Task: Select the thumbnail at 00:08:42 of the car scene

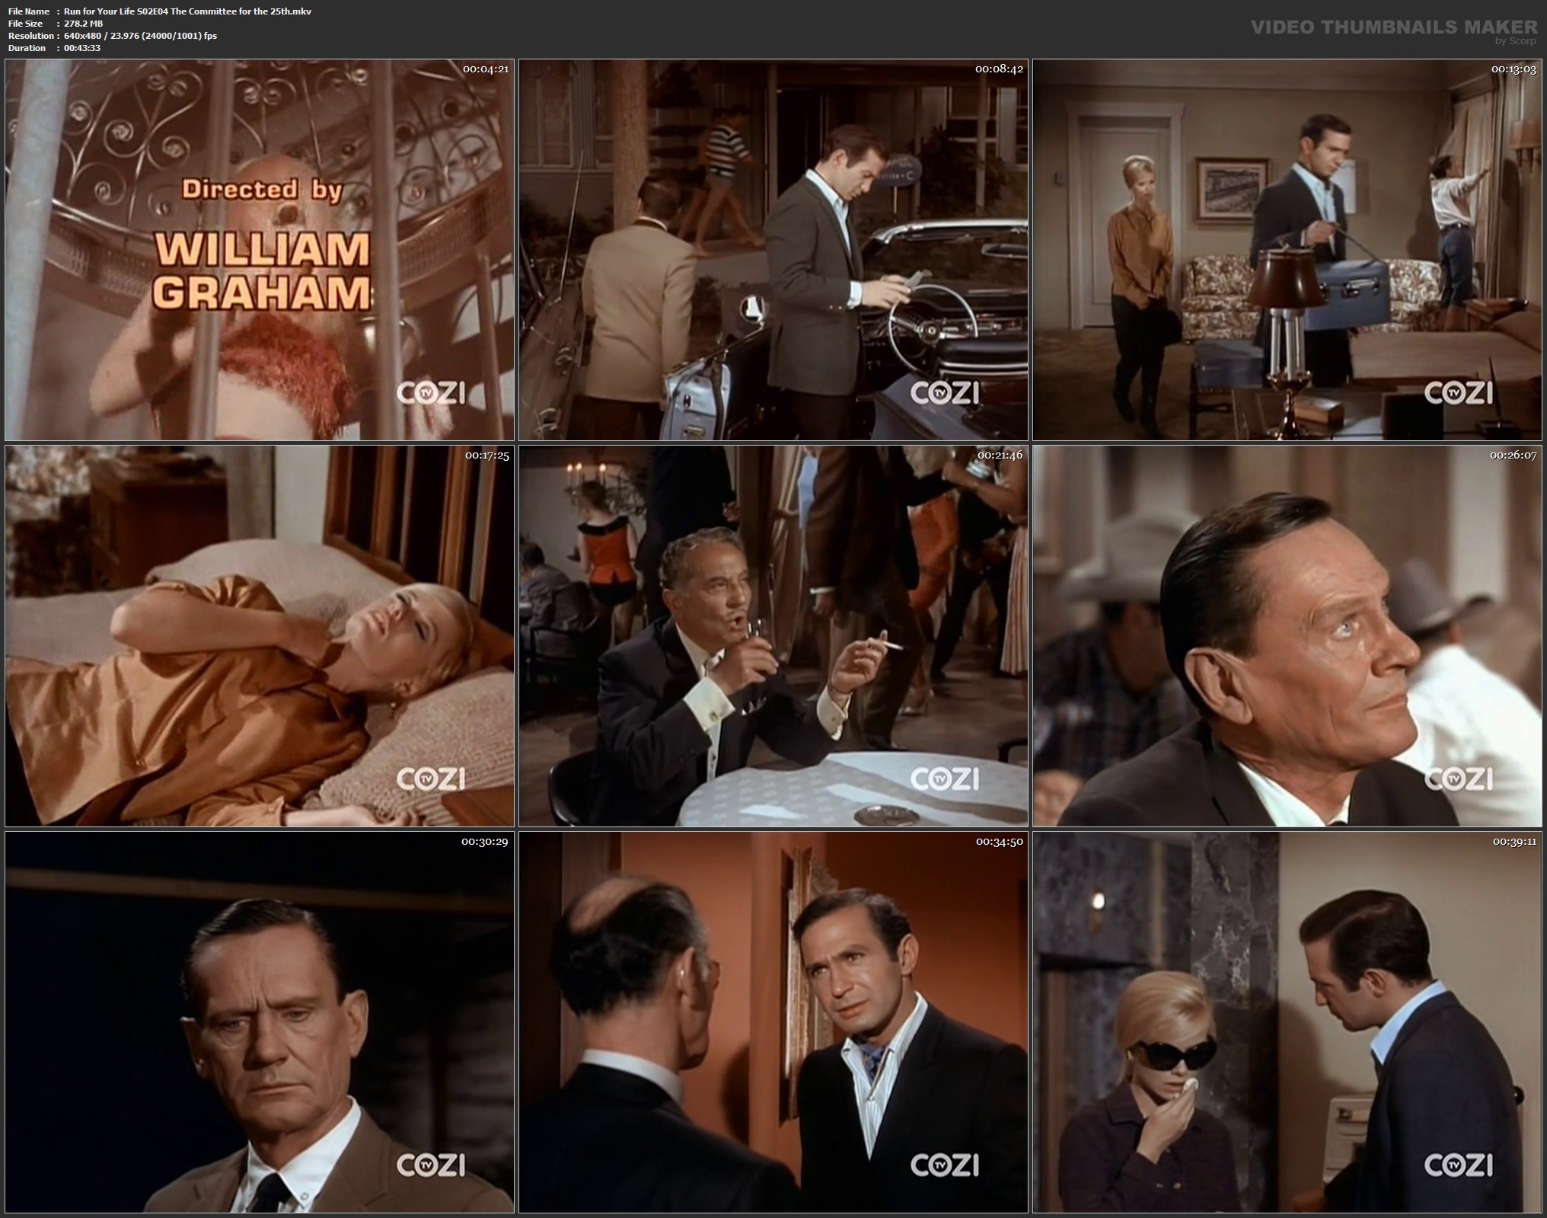Action: tap(773, 250)
